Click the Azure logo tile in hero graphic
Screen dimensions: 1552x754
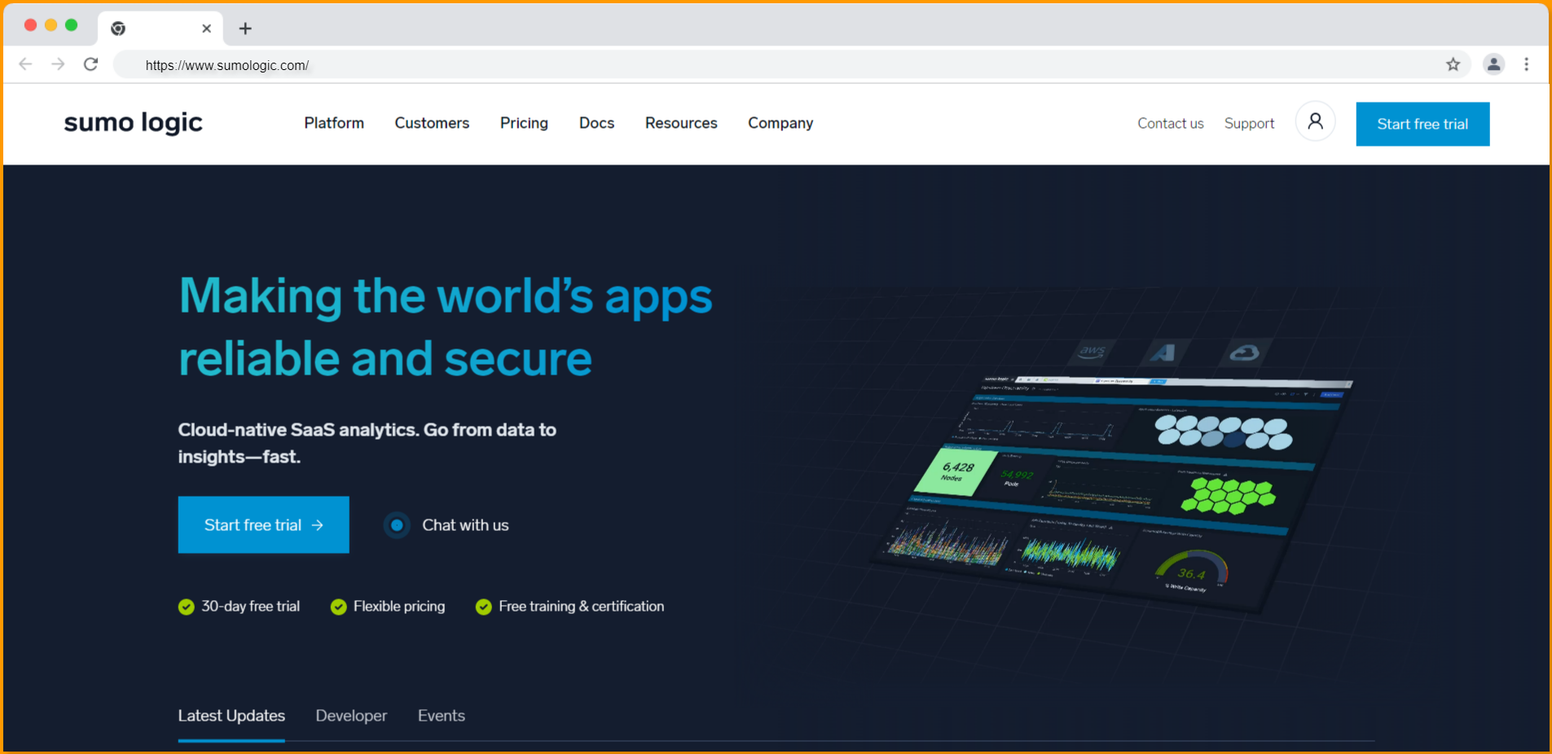tap(1164, 352)
